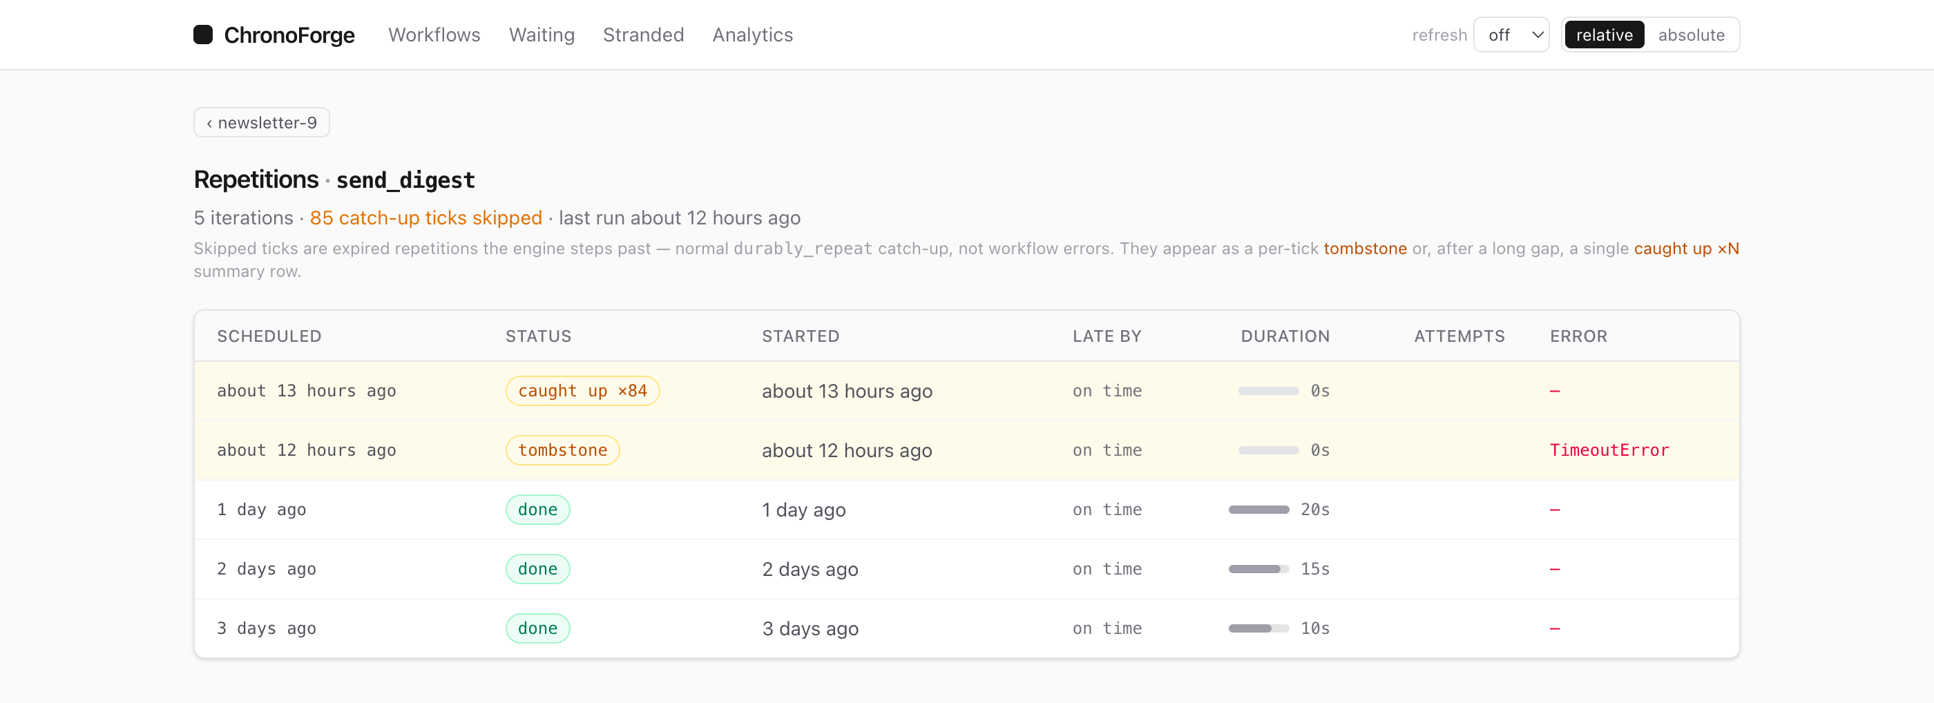Open the Analytics tab
The image size is (1934, 703).
tap(752, 35)
